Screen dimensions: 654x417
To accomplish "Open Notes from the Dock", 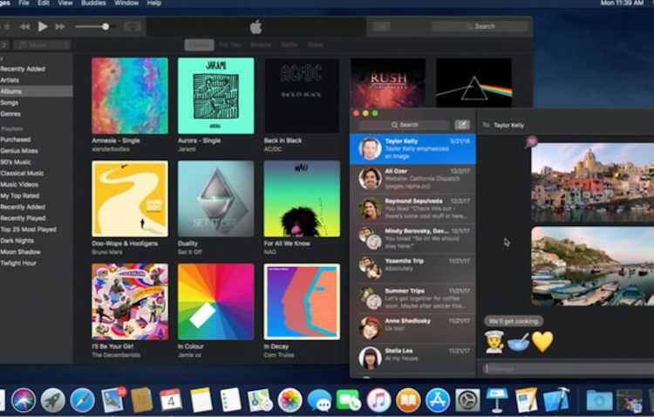I will pos(201,400).
